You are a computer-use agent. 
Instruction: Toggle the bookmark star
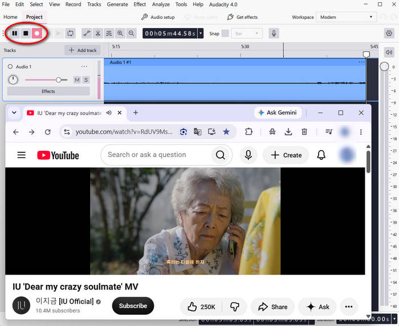pos(226,132)
